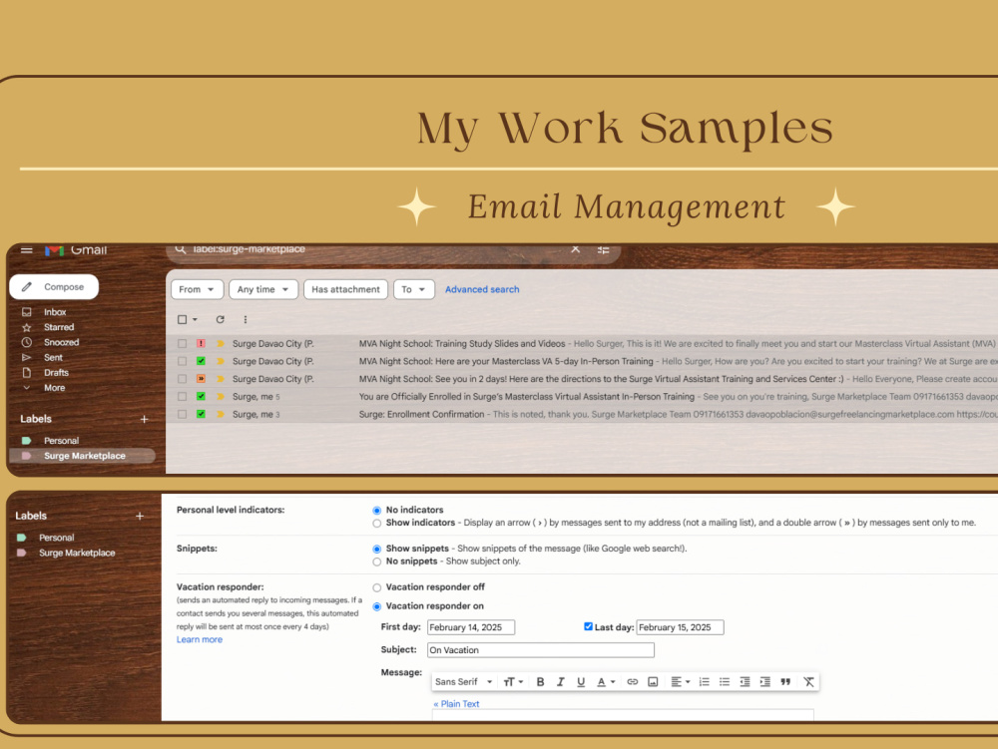Open the Learn more link
Image resolution: width=998 pixels, height=749 pixels.
tap(200, 639)
